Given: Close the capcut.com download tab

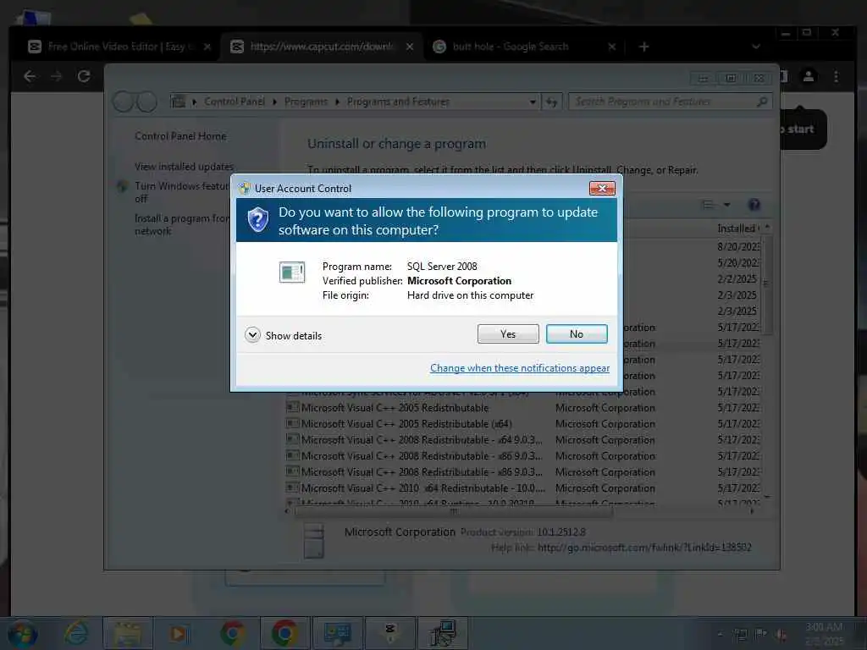Looking at the screenshot, I should pos(410,47).
